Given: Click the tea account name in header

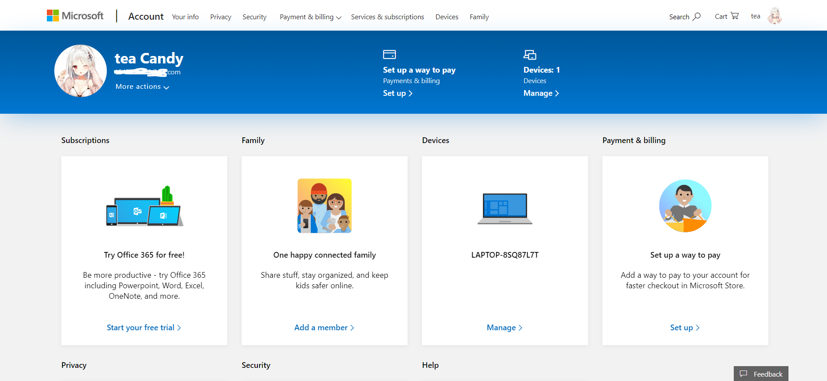Looking at the screenshot, I should (x=756, y=16).
